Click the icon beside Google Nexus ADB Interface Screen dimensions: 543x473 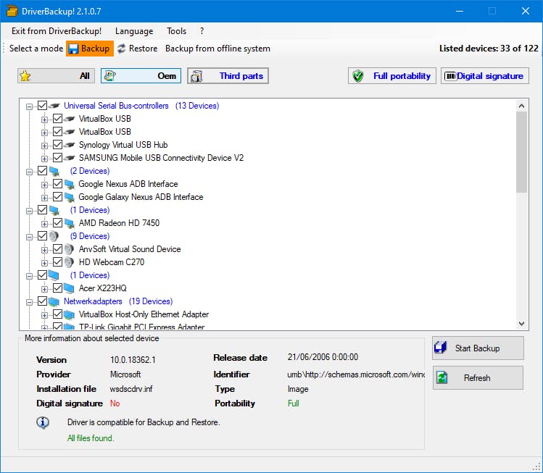70,185
